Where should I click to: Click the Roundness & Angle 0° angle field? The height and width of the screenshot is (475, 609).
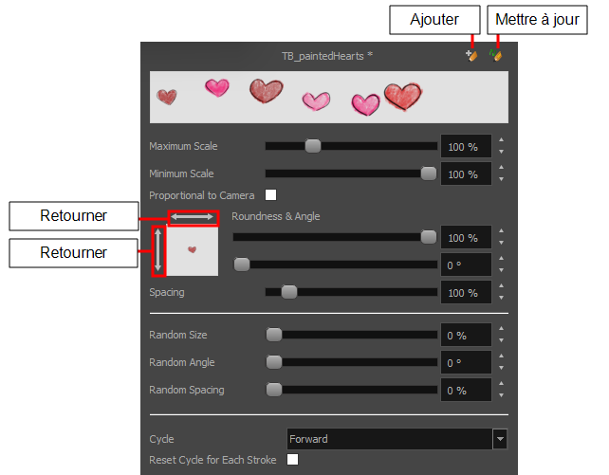click(466, 265)
